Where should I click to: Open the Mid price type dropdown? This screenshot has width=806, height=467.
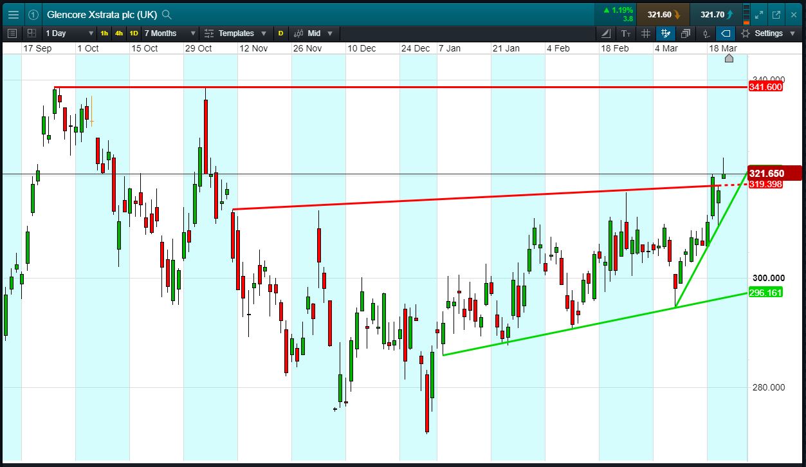click(313, 33)
